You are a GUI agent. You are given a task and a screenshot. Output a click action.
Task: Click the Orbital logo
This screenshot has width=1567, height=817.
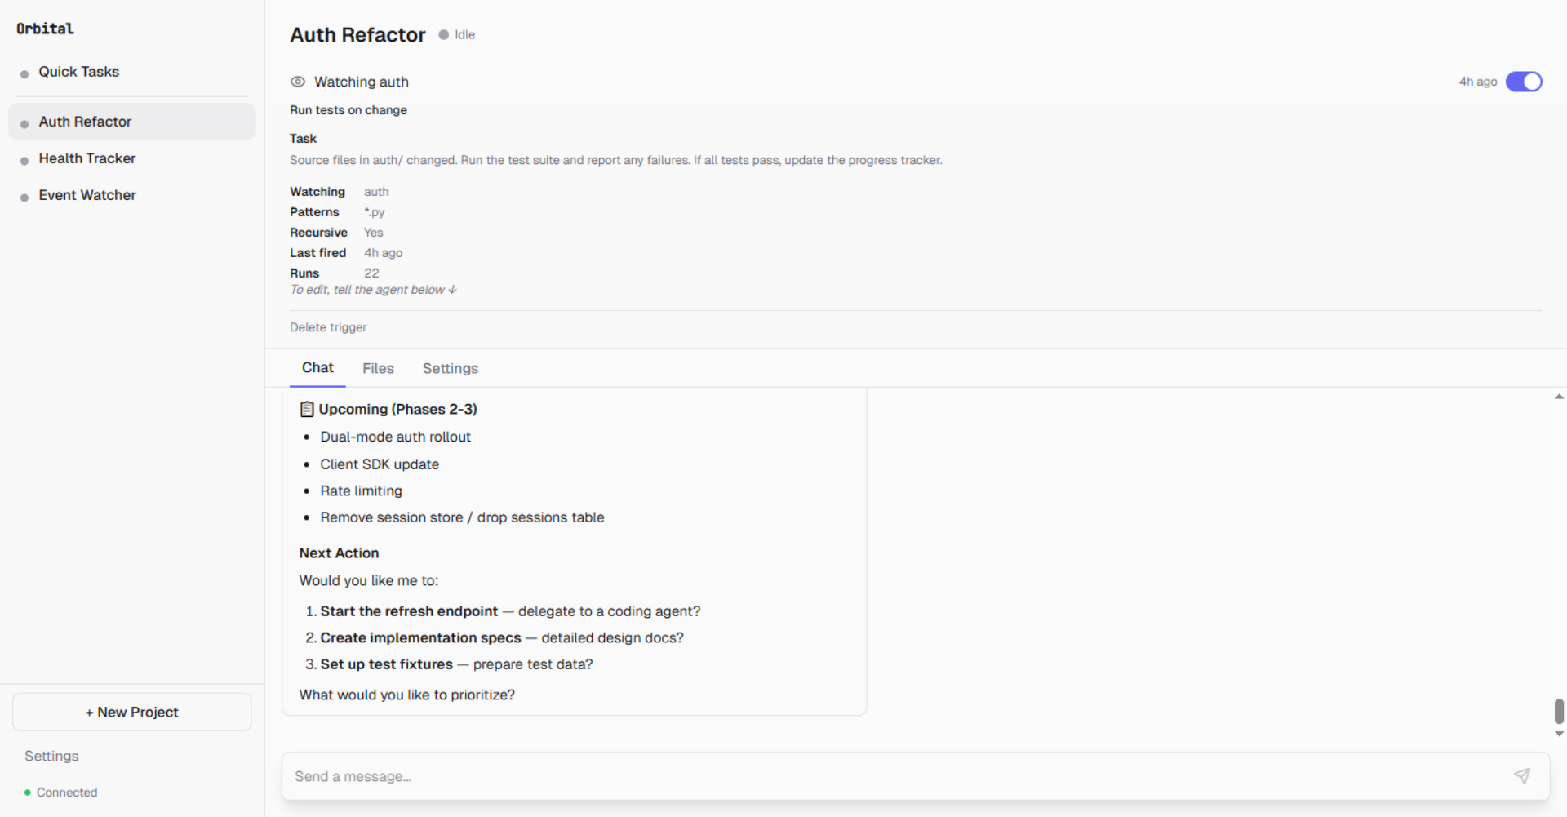click(x=45, y=28)
